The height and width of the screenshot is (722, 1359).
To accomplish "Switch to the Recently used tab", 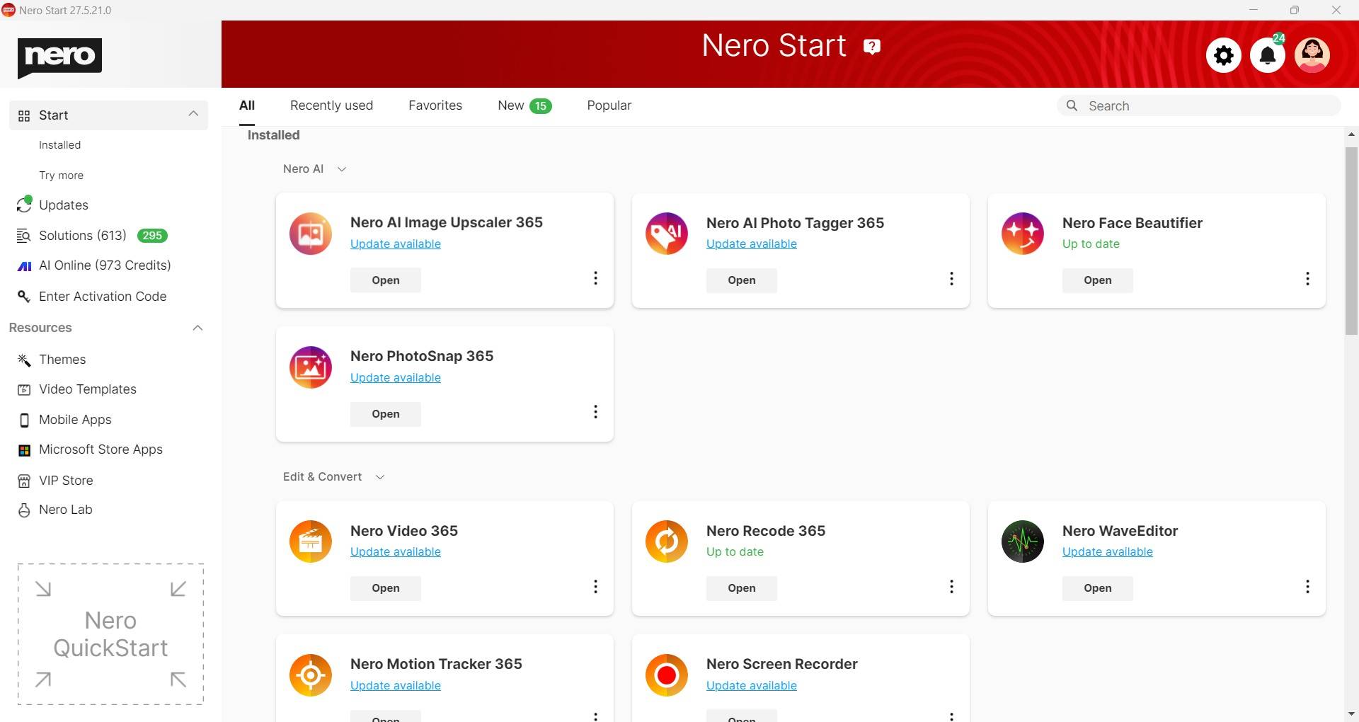I will 331,105.
